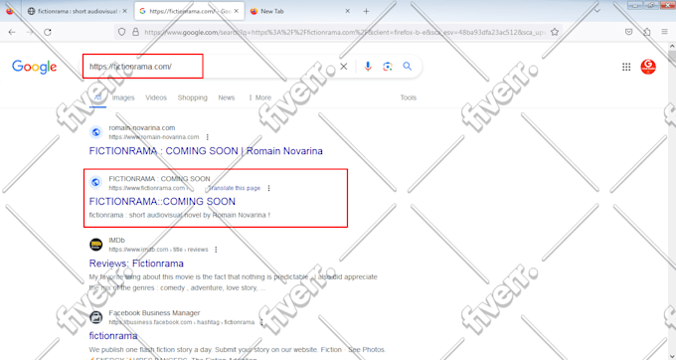676x360 pixels.
Task: Open the Reviews: Fictionrama IMDb link
Action: pos(136,264)
